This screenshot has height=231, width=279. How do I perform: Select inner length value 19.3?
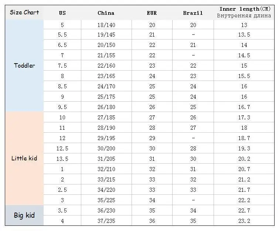click(244, 149)
